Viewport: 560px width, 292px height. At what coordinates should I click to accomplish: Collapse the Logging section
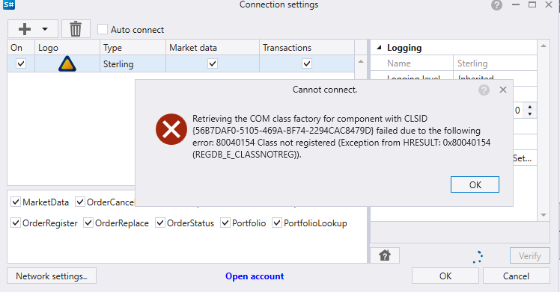pyautogui.click(x=379, y=47)
